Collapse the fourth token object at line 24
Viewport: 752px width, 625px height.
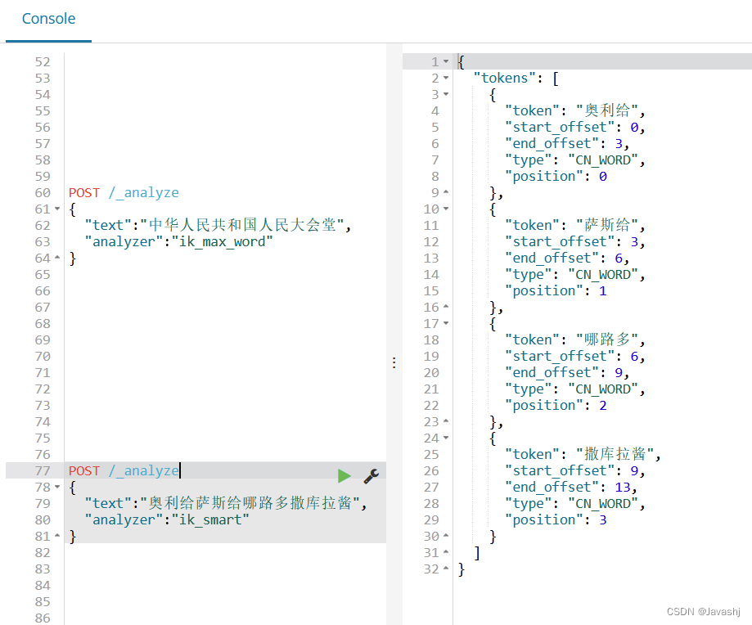446,438
